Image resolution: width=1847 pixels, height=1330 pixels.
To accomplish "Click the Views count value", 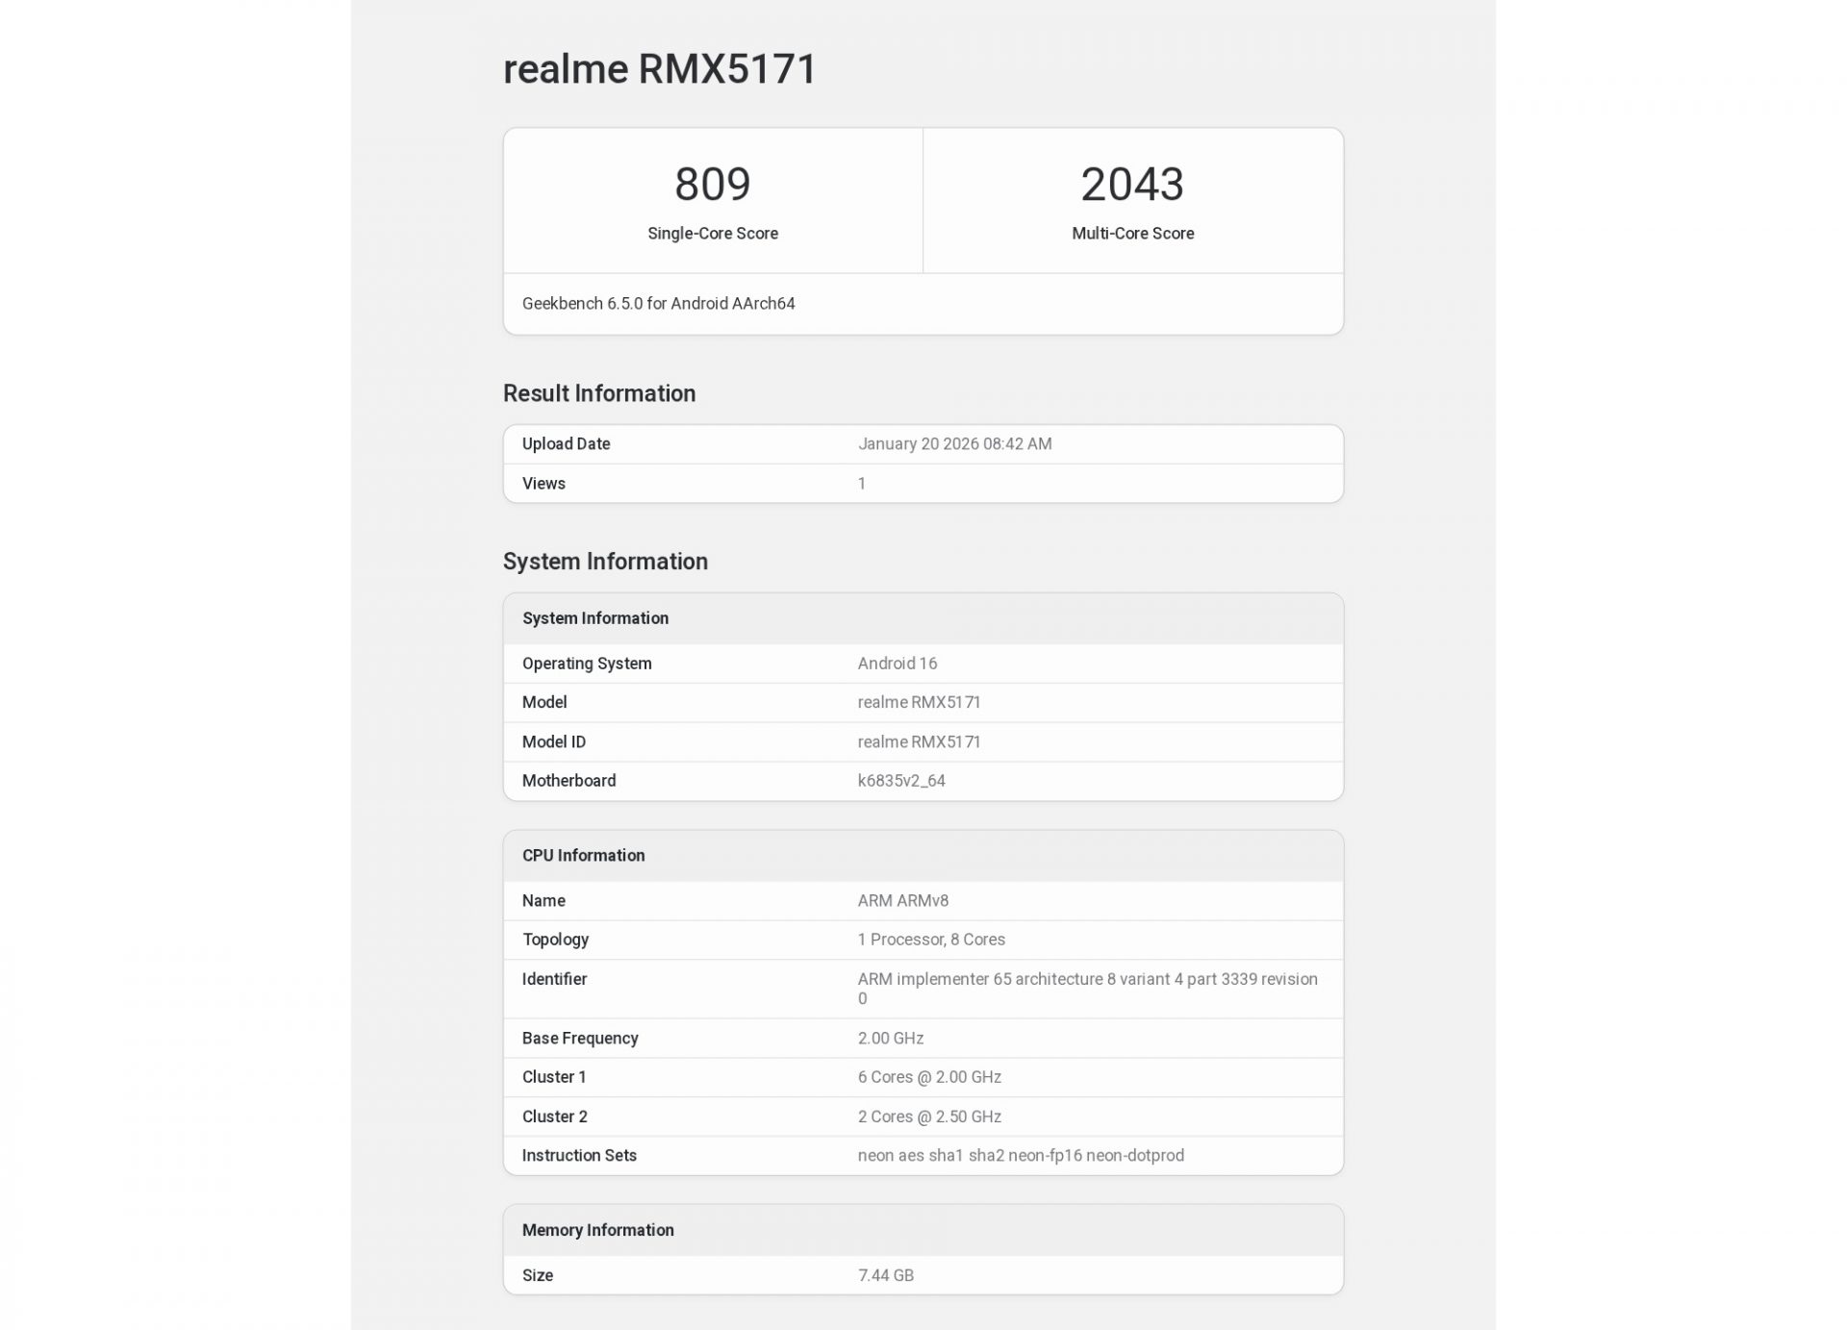I will click(862, 483).
